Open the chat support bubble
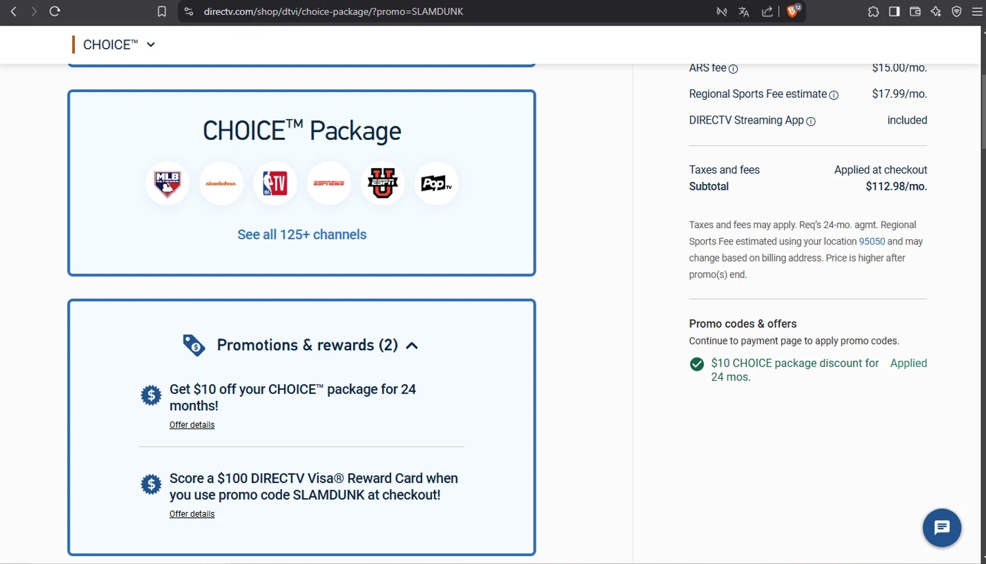The width and height of the screenshot is (986, 564). (941, 528)
